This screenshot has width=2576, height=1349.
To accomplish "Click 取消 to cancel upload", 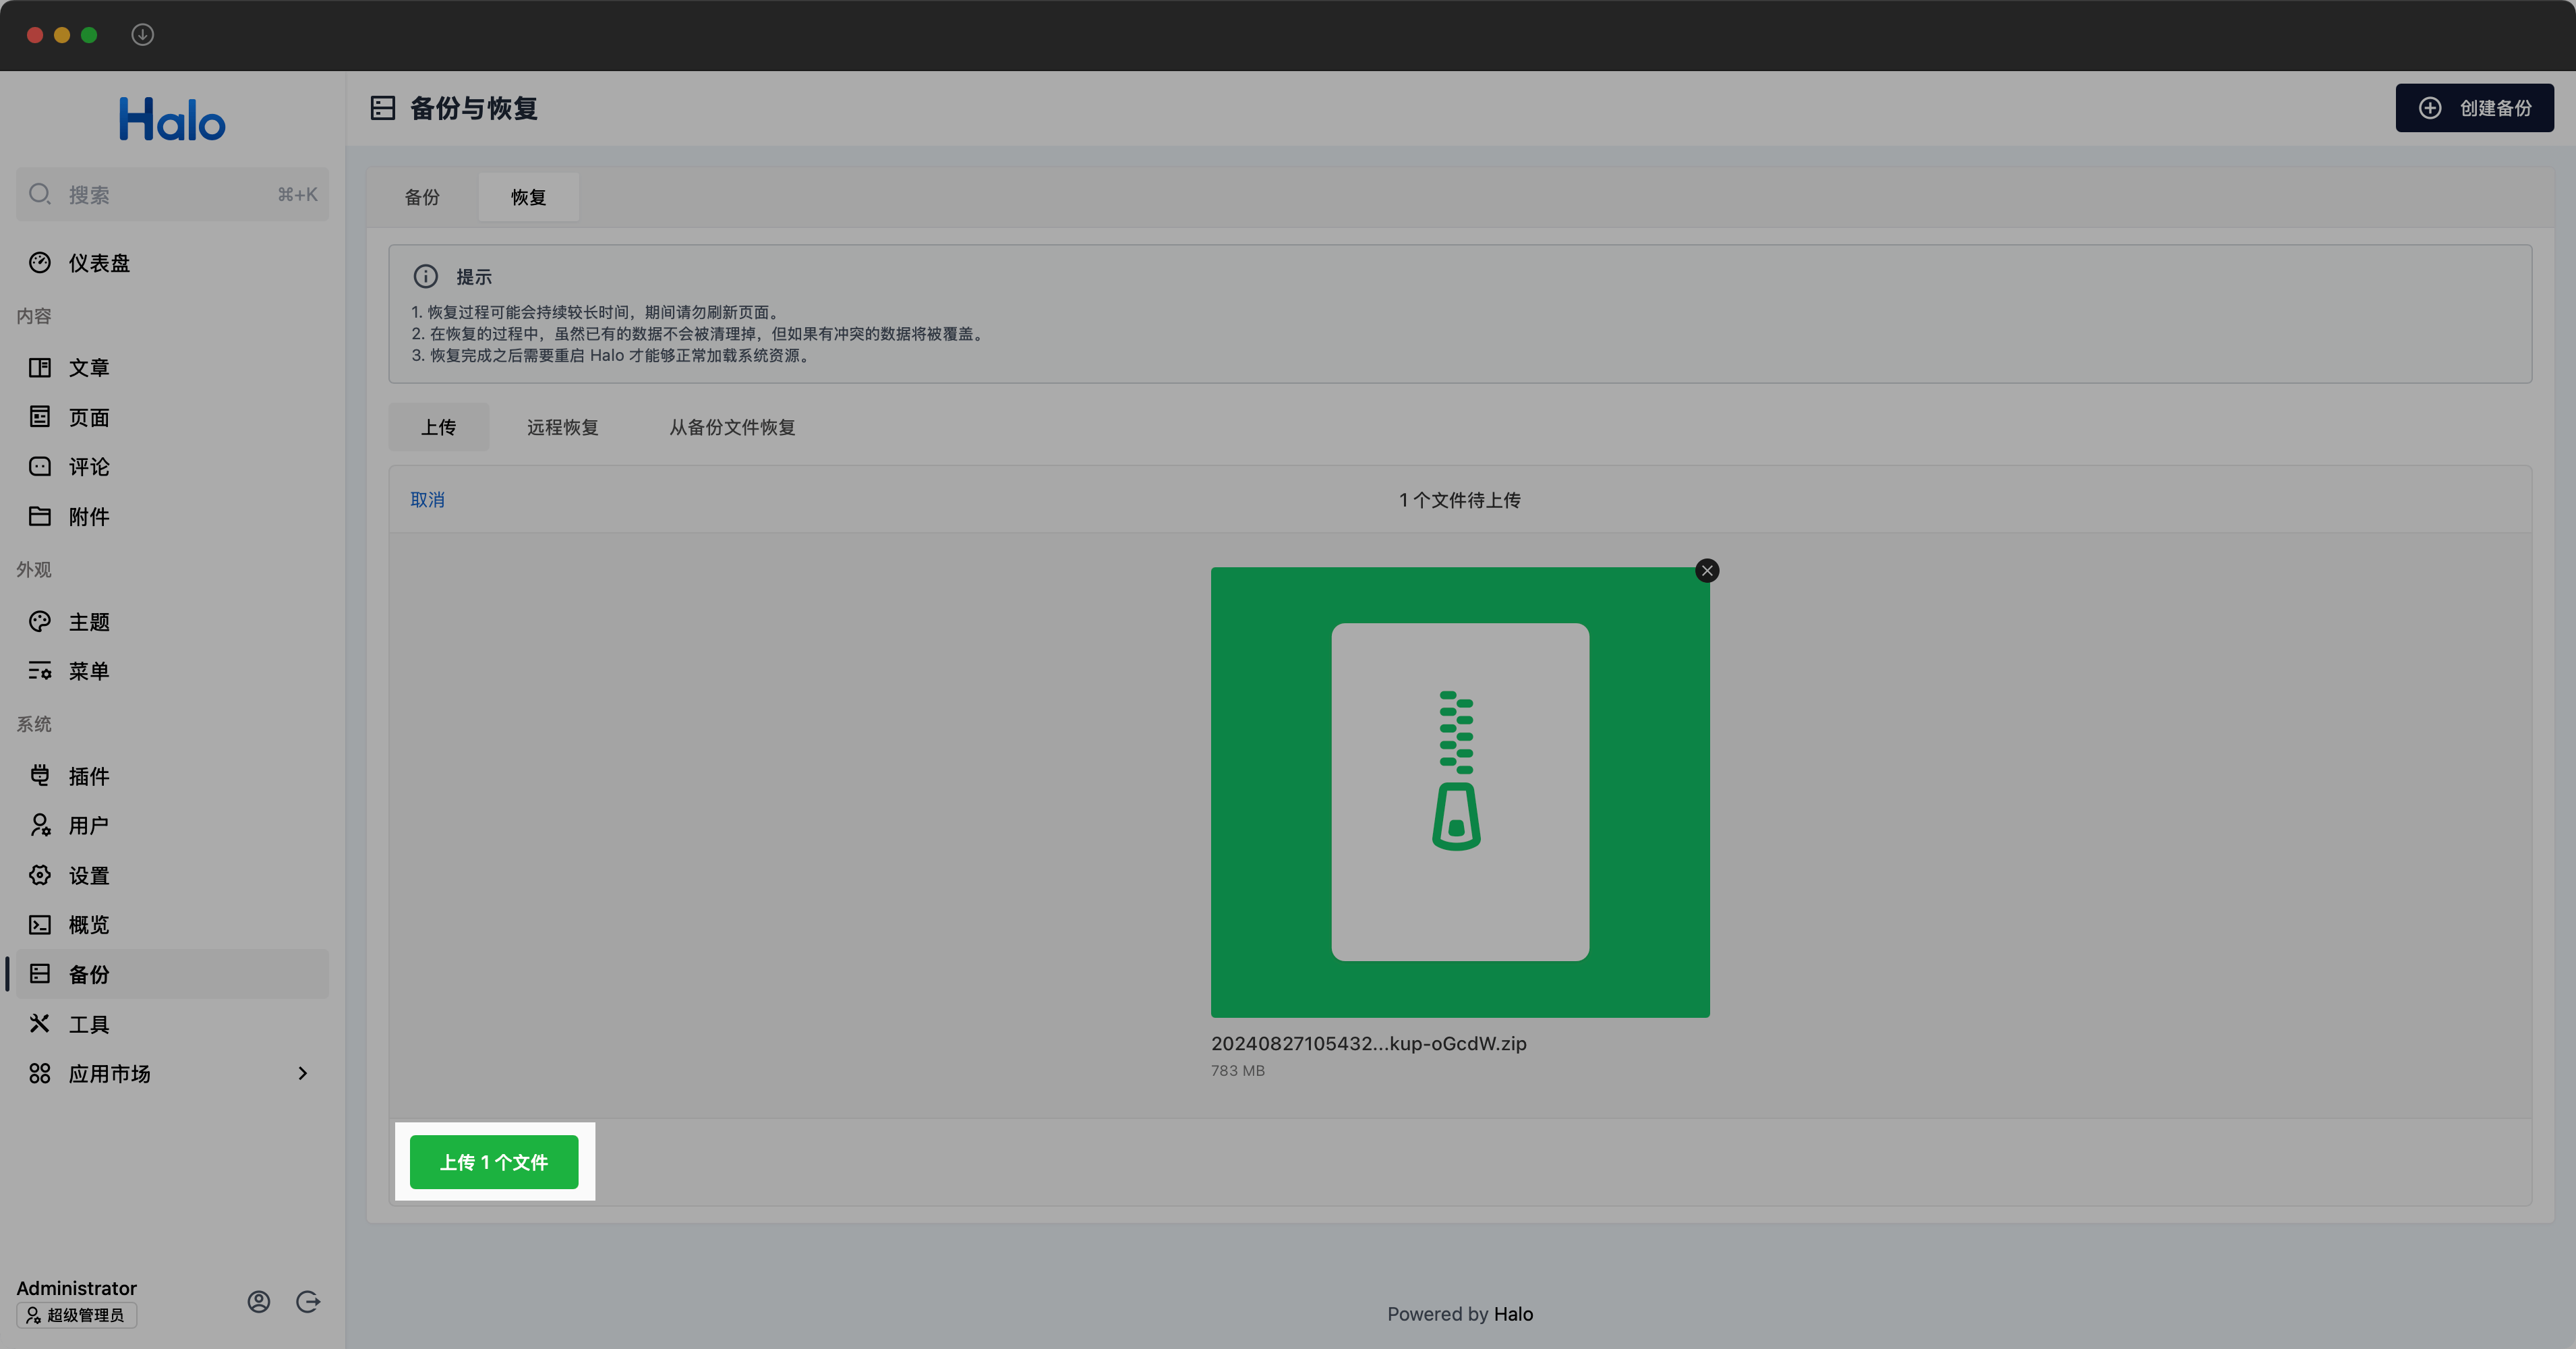I will (x=430, y=499).
